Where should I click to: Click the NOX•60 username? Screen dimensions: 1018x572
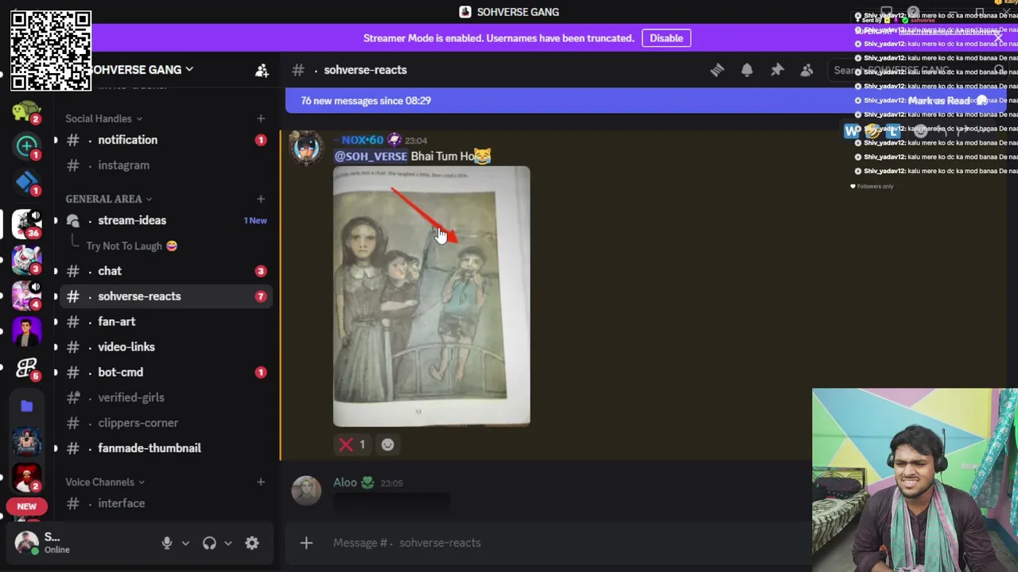pos(363,140)
